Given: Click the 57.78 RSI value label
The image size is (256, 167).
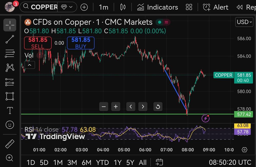Looking at the screenshot, I should (242, 132).
